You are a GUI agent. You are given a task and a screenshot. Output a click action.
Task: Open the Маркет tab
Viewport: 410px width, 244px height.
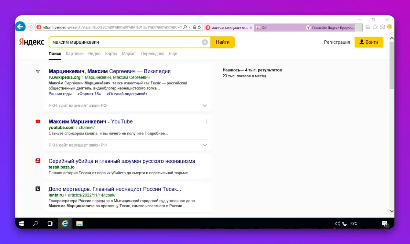click(129, 54)
